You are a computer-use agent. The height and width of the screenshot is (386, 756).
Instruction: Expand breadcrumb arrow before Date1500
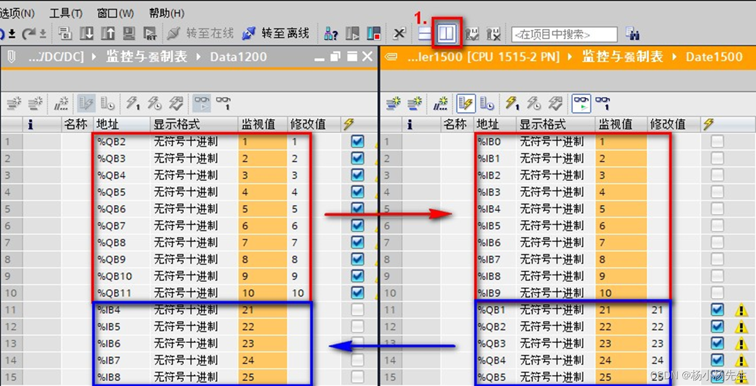point(674,57)
